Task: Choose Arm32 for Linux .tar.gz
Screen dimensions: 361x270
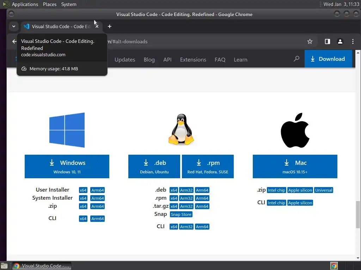Action: [186, 206]
